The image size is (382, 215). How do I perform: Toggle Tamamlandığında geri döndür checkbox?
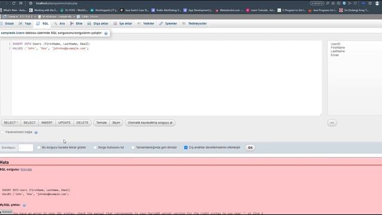click(133, 148)
